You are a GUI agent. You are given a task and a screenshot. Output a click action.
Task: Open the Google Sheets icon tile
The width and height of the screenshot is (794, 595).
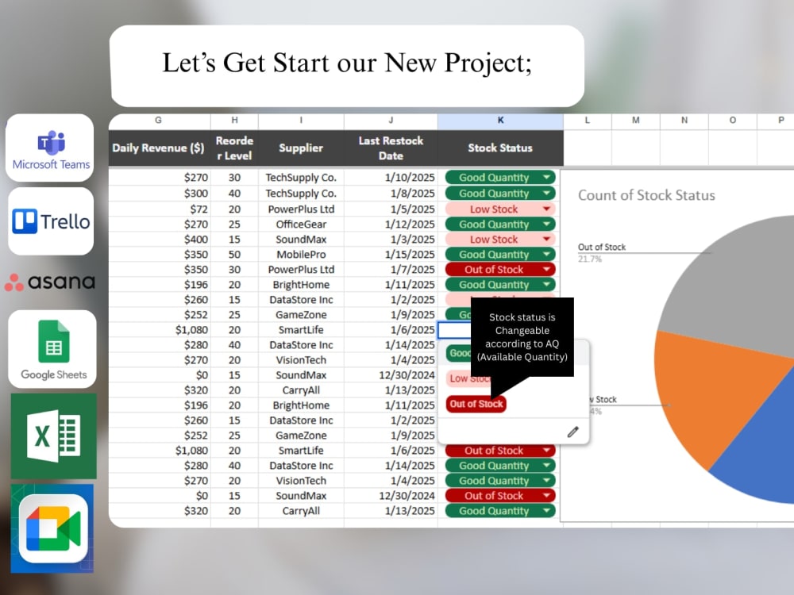coord(52,349)
